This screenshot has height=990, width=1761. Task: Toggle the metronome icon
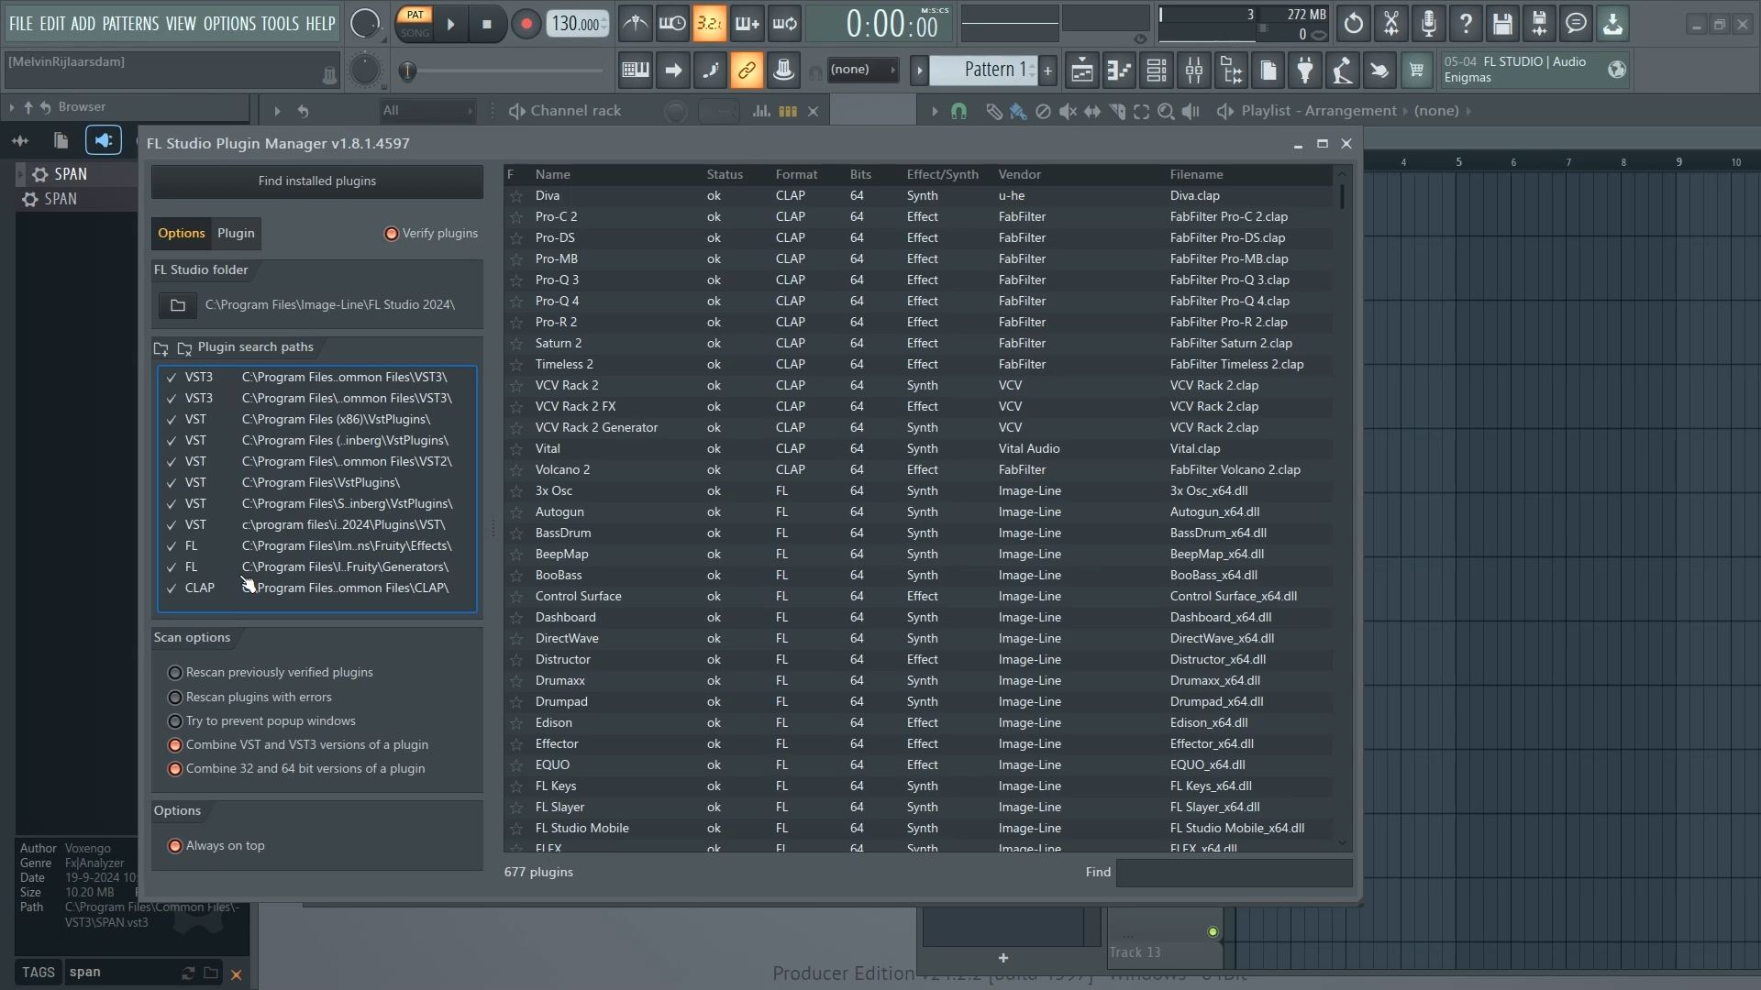pyautogui.click(x=635, y=24)
